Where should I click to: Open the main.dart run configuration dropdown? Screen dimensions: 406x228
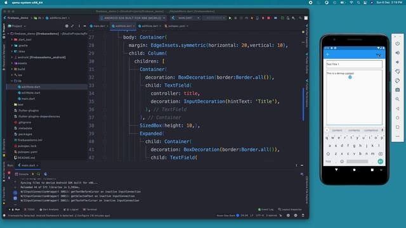point(185,18)
